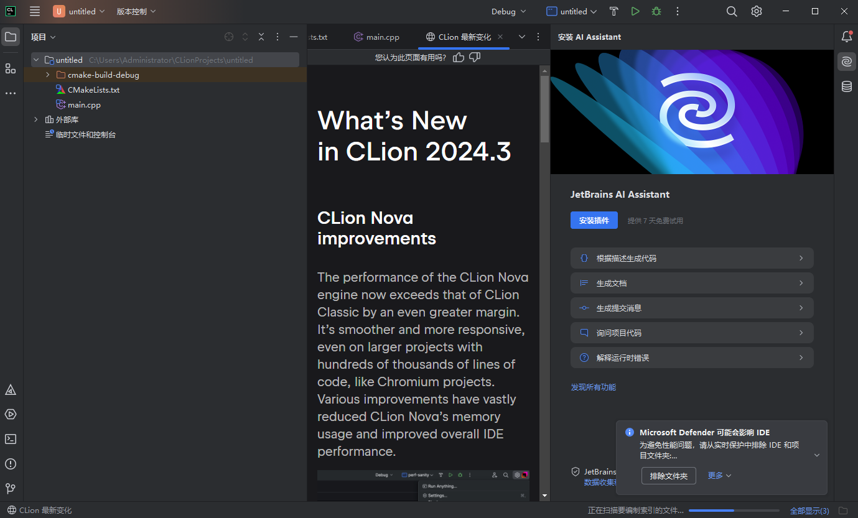Open the Git version control tool window
Viewport: 858px width, 518px height.
pyautogui.click(x=11, y=489)
